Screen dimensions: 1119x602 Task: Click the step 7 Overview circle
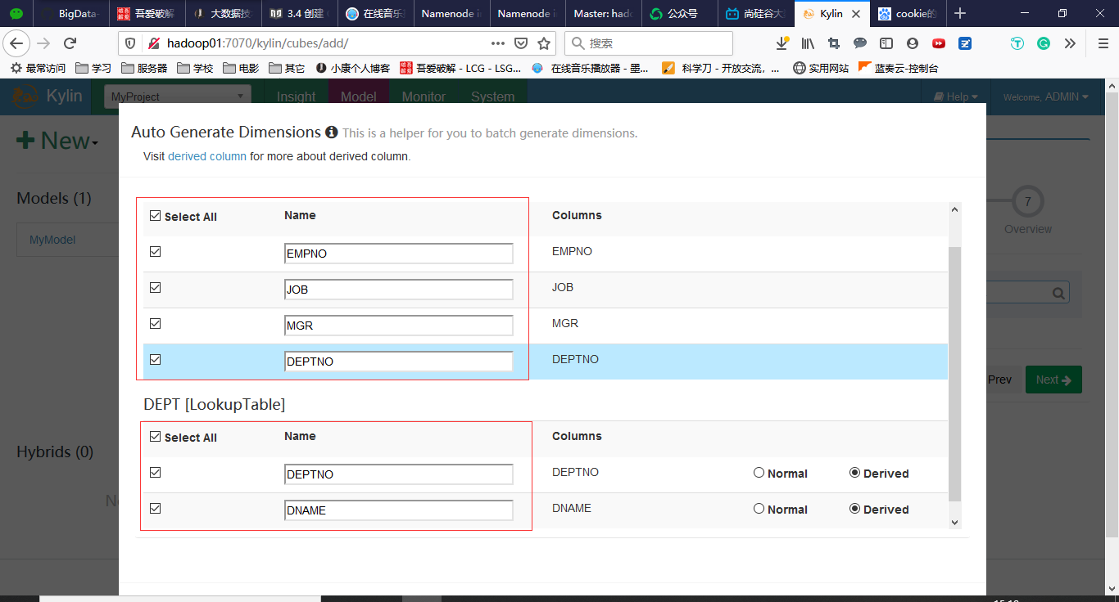pos(1027,201)
